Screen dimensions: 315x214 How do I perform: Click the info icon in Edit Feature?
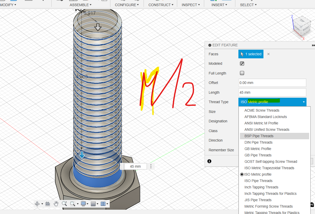pos(209,161)
